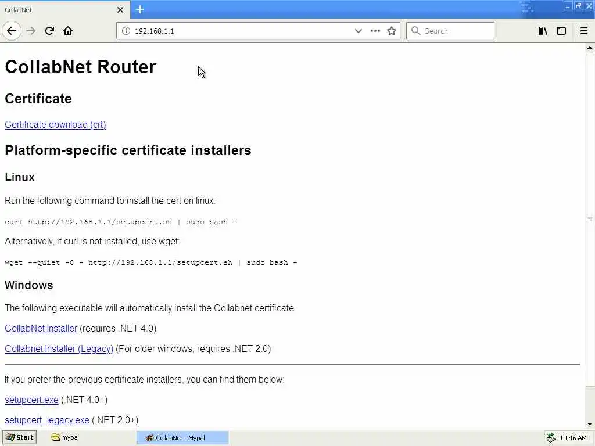Open page actions three-dot menu
The height and width of the screenshot is (446, 595).
coord(375,31)
